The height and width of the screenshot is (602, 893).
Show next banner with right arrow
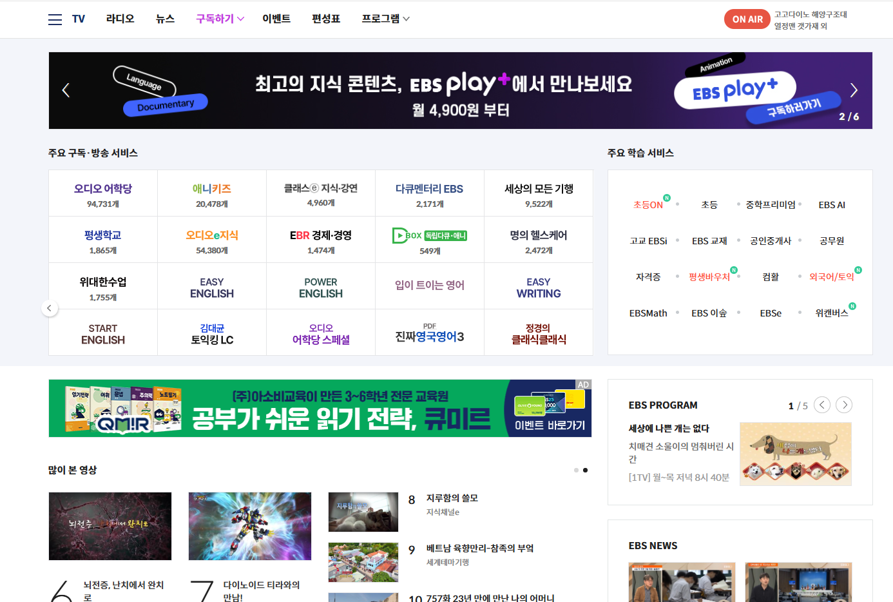[x=854, y=90]
